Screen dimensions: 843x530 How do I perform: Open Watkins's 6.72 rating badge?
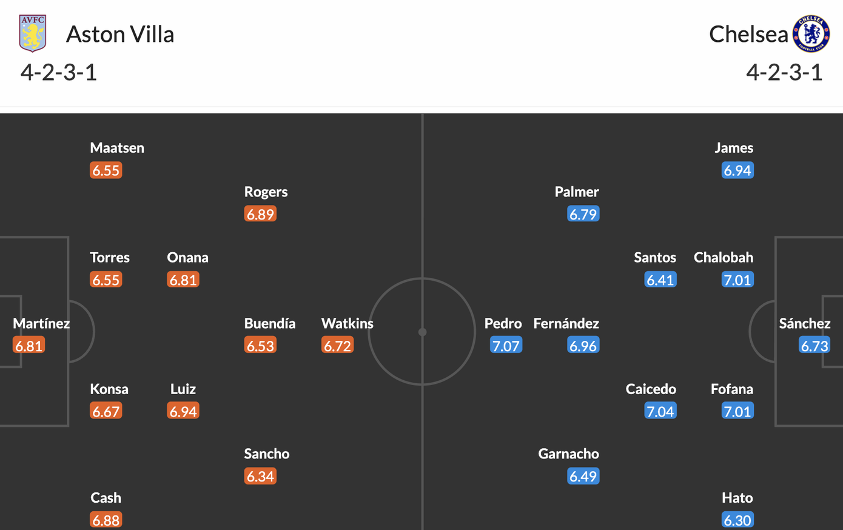[x=337, y=346]
